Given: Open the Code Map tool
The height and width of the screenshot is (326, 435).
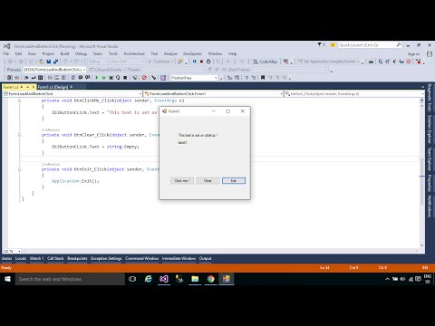Looking at the screenshot, I should pos(266,62).
